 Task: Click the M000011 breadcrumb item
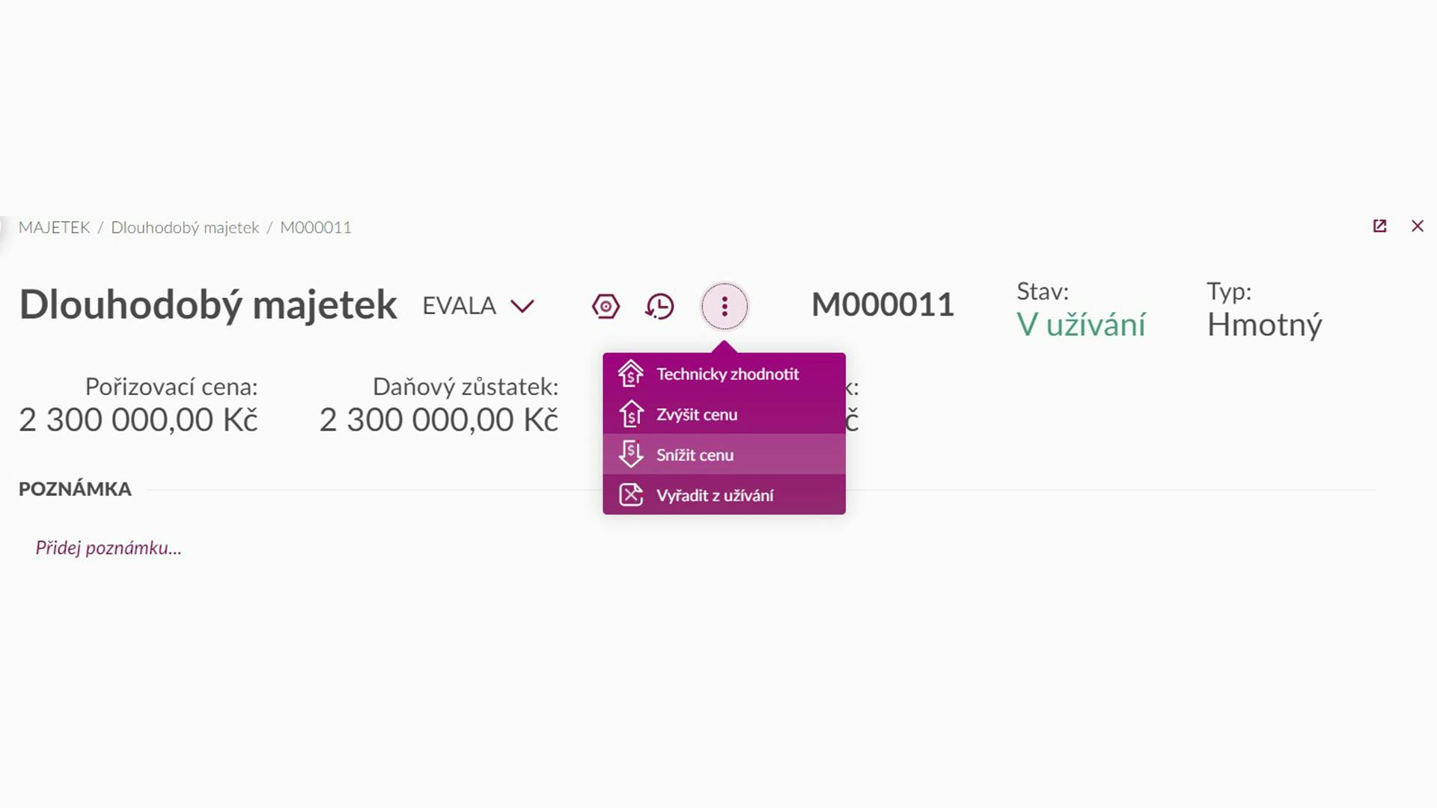(316, 227)
